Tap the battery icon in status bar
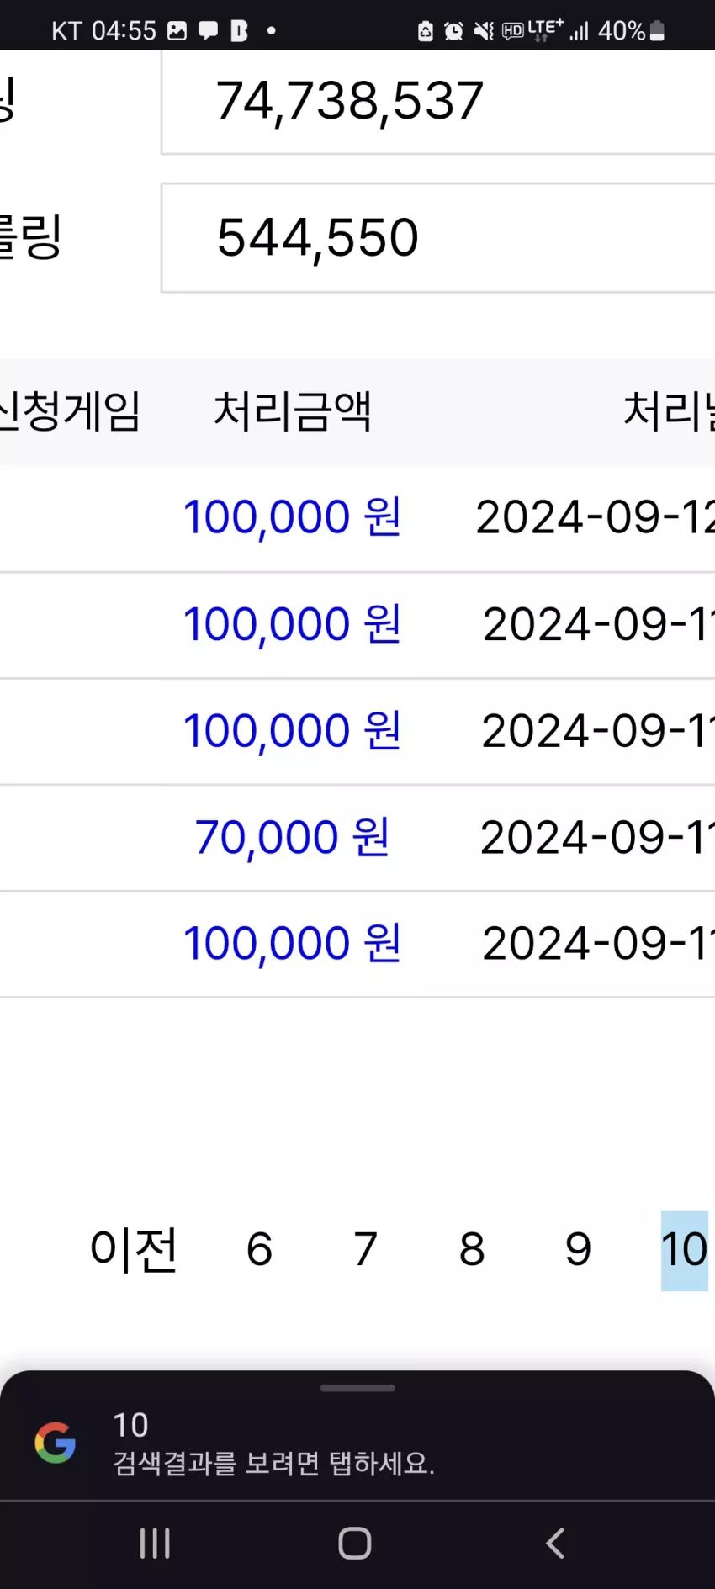Screen dimensions: 715x1589 tap(658, 31)
